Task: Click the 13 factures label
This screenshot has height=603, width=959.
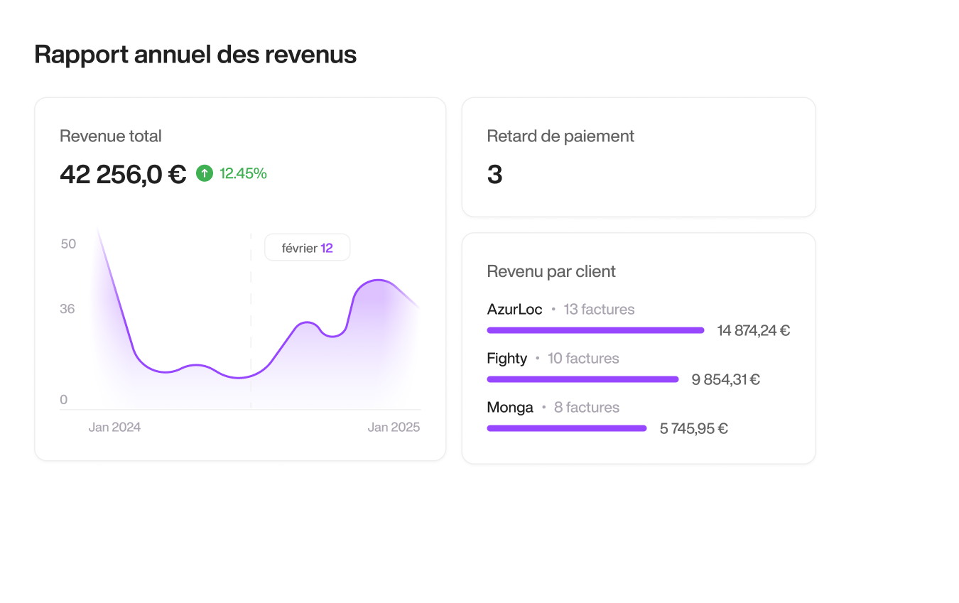Action: click(599, 310)
